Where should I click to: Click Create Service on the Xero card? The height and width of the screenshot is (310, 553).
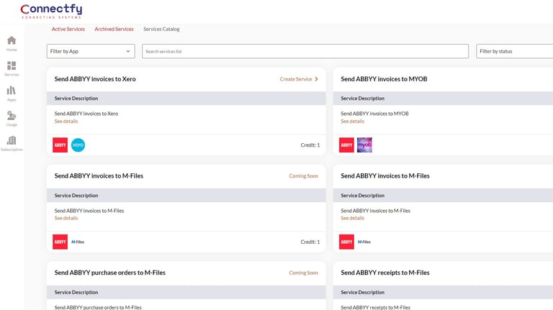coord(296,79)
